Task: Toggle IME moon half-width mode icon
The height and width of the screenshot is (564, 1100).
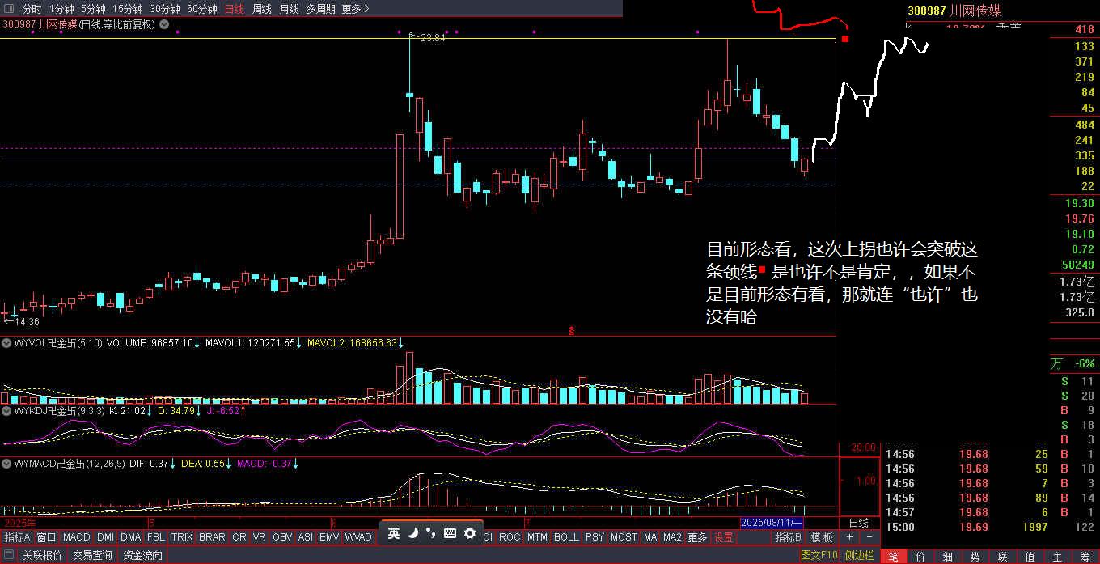Action: (412, 533)
